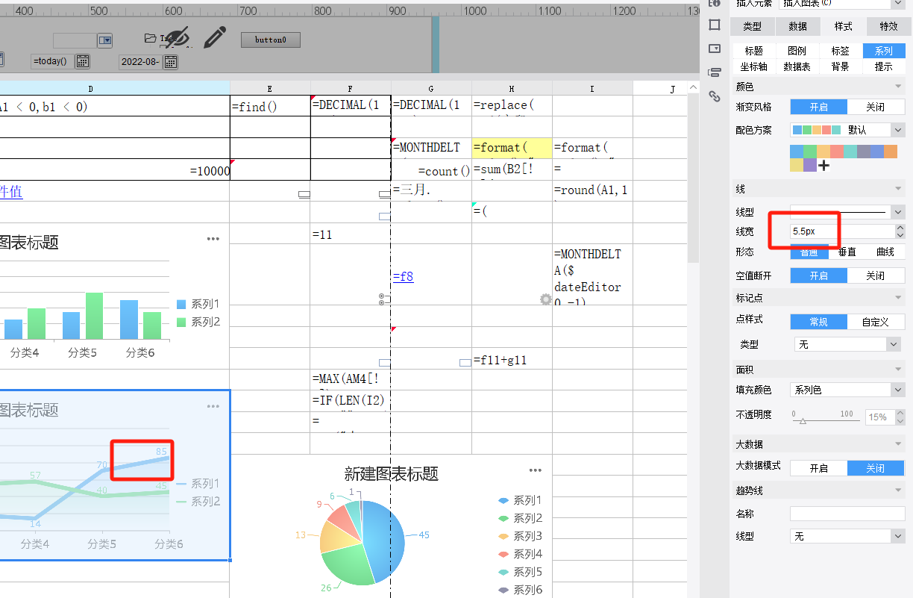Toggle 系列2 legend in the line chart
913x598 pixels.
pyautogui.click(x=198, y=501)
